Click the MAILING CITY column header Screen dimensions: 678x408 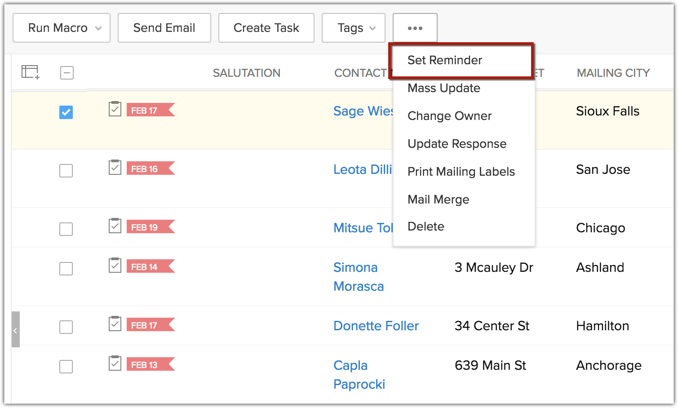pyautogui.click(x=613, y=73)
